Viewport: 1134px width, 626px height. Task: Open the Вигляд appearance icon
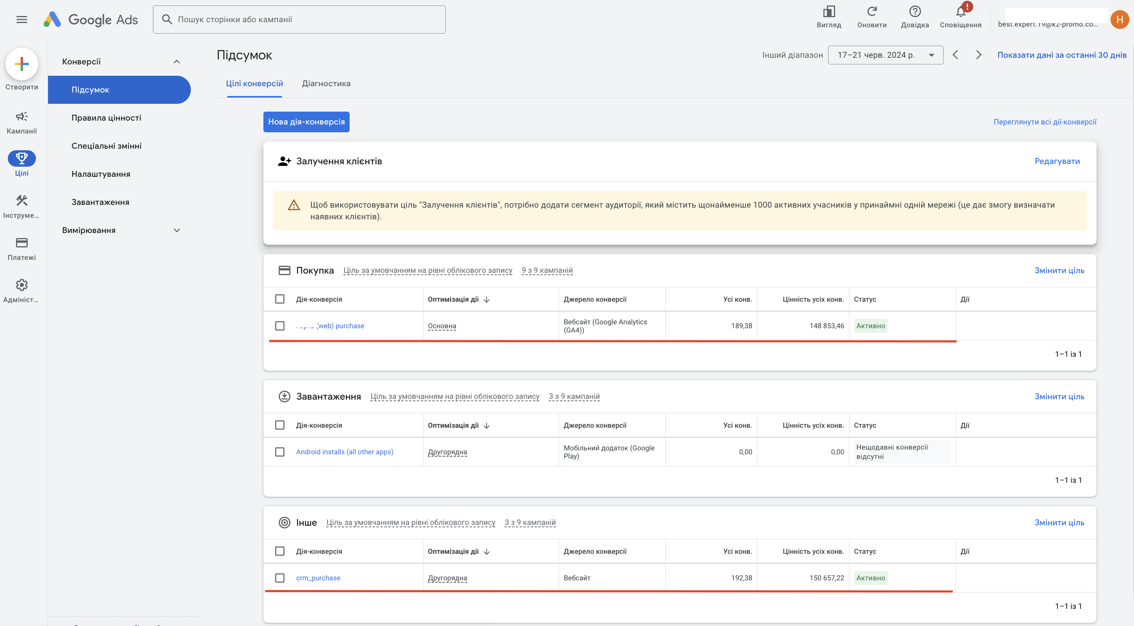click(x=829, y=12)
